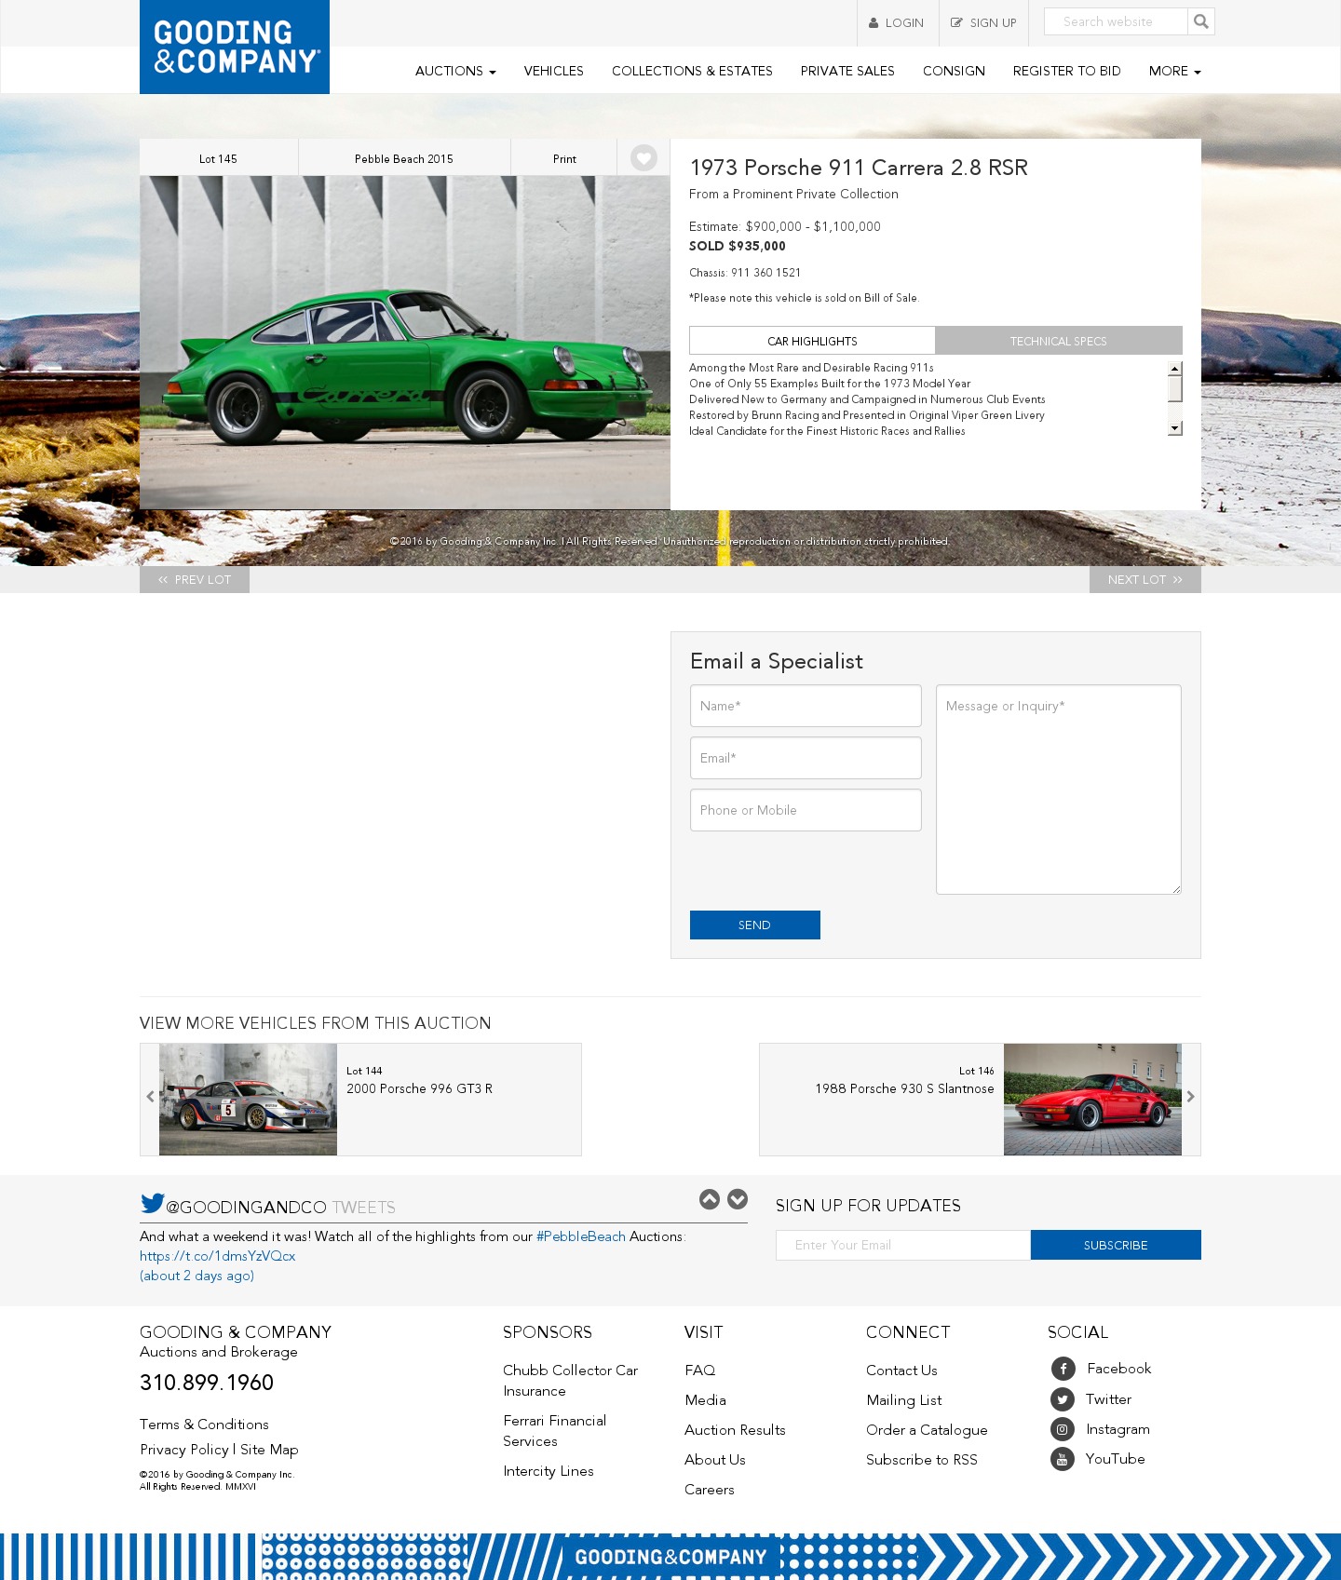View Auction Results
Screen dimensions: 1341x1580
point(736,1430)
